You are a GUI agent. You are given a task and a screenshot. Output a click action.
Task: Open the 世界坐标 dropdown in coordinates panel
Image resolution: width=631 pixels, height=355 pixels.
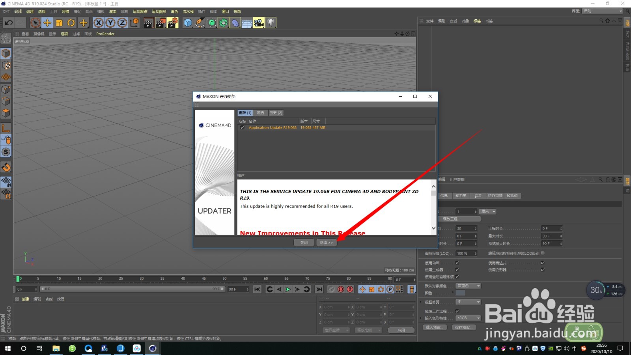336,330
